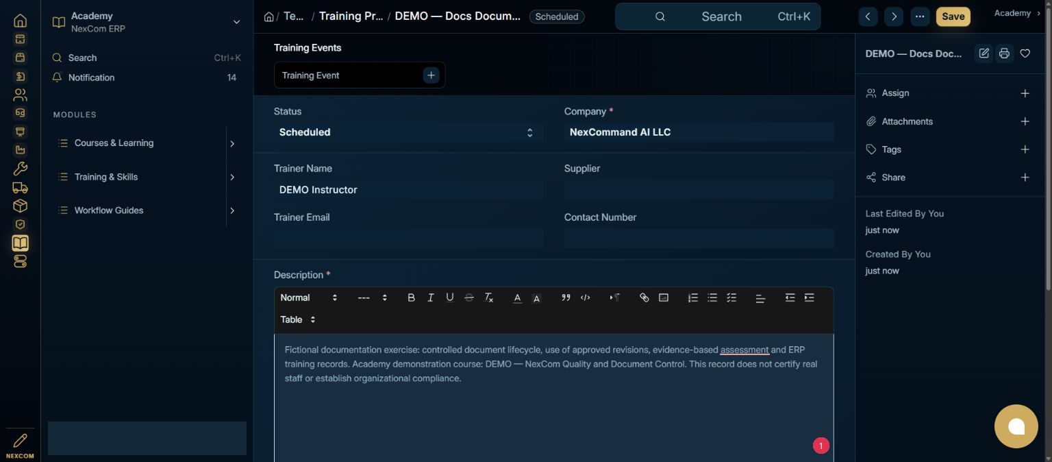
Task: Open the Academy book icon in sidebar
Action: pyautogui.click(x=20, y=243)
